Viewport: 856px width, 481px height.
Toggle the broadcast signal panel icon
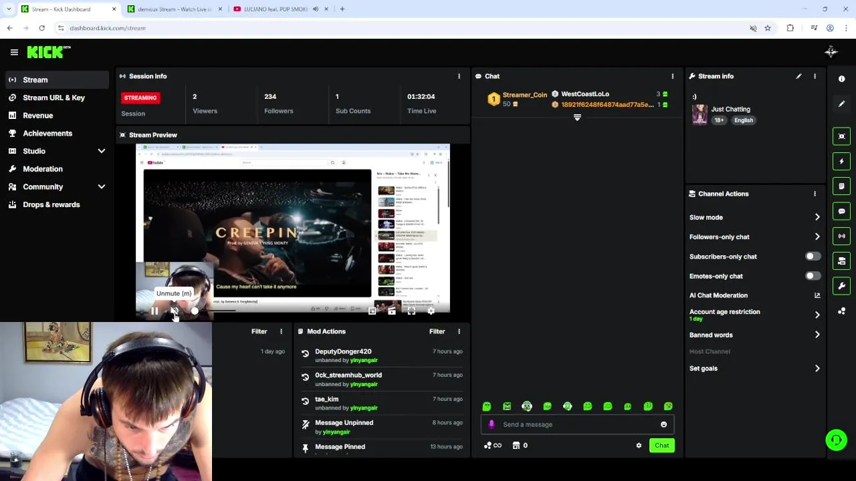(842, 236)
